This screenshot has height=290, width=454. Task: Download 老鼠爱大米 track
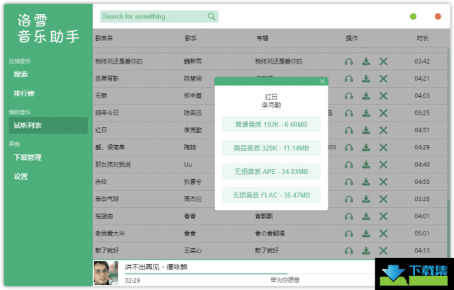pos(366,233)
